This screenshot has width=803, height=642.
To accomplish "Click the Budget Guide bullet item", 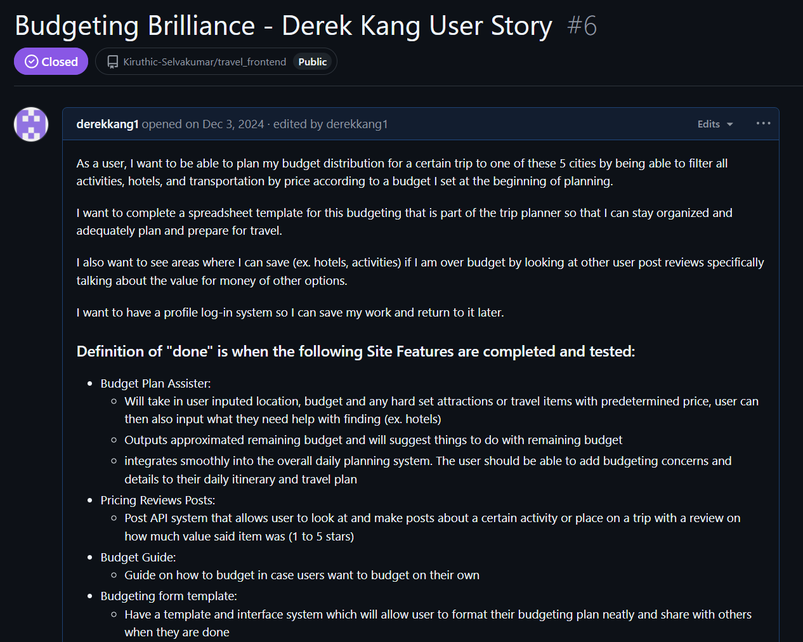I will tap(138, 558).
